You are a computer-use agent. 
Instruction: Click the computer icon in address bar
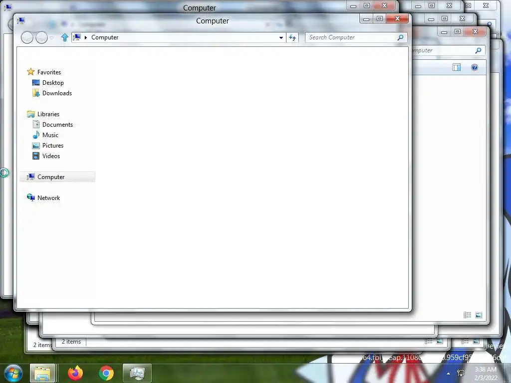pos(77,37)
